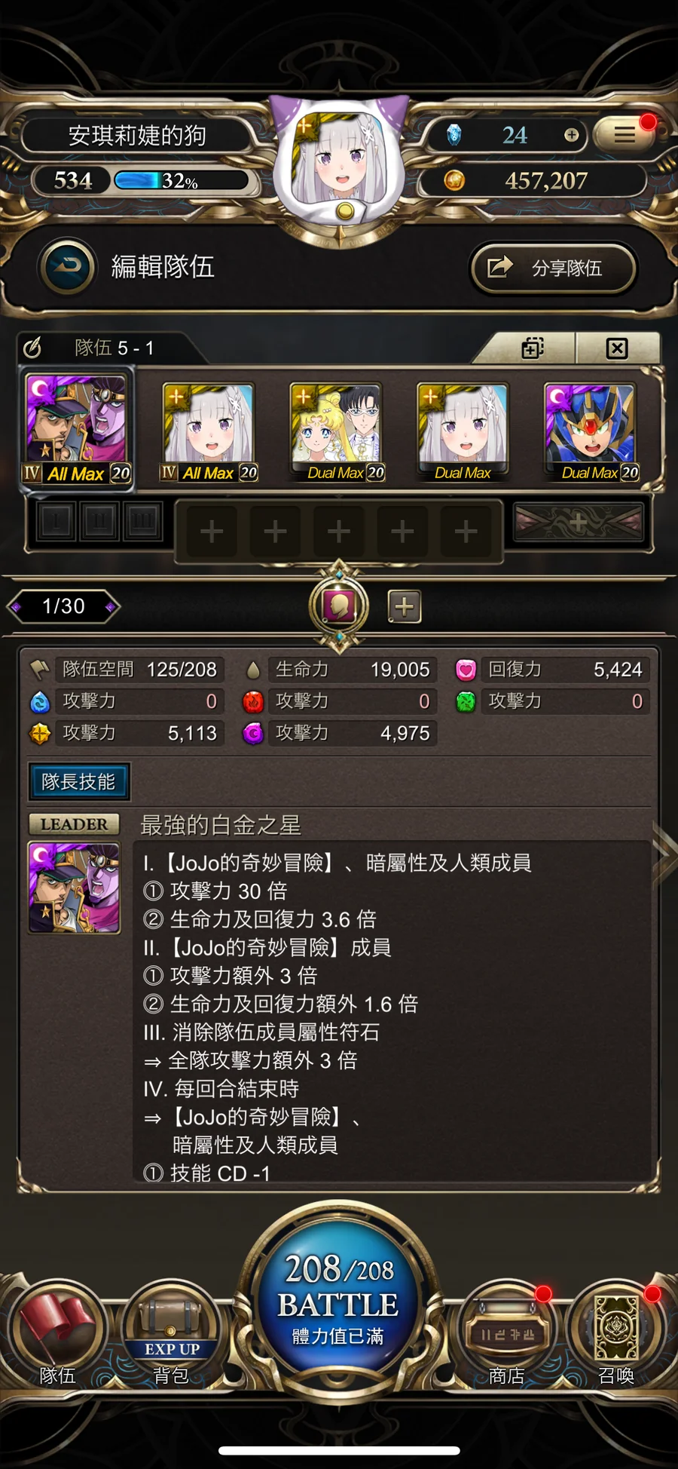
Task: Clear team with the X box icon
Action: pos(617,348)
